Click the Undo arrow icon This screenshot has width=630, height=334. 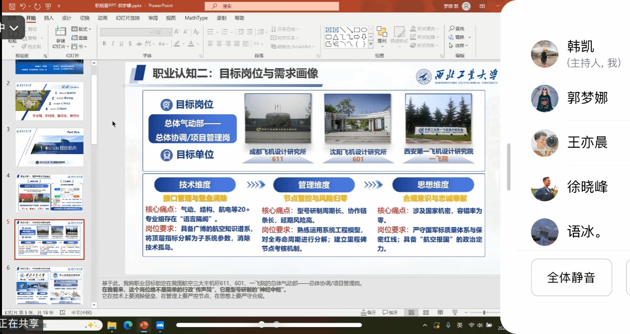[x=23, y=6]
